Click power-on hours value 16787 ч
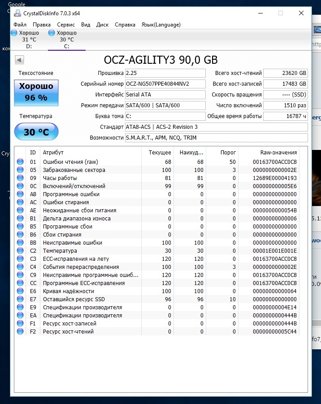 [x=286, y=116]
